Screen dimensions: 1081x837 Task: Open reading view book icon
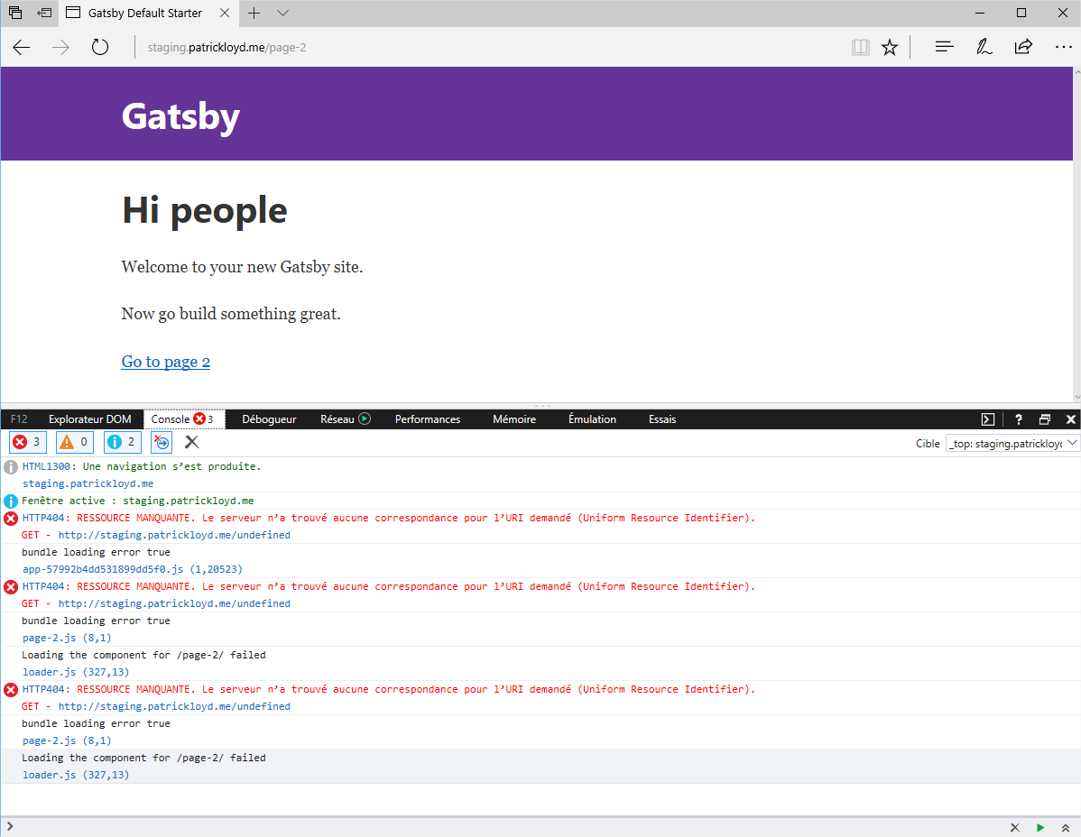coord(861,48)
